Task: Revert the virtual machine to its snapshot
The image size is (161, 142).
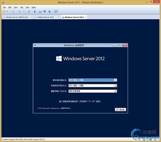Action: click(24, 11)
